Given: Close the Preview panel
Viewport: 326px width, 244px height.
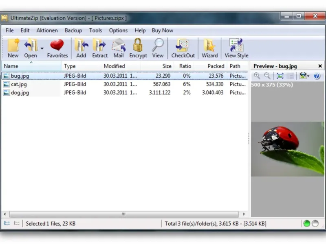Looking at the screenshot, I should pyautogui.click(x=320, y=66).
